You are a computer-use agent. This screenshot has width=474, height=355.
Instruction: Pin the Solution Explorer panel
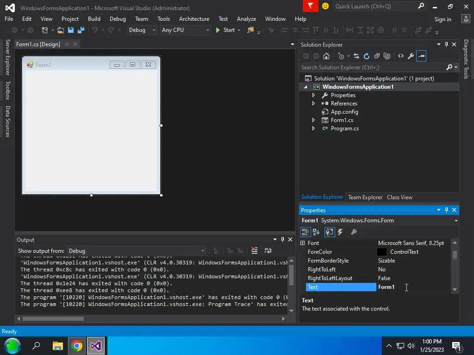(447, 44)
